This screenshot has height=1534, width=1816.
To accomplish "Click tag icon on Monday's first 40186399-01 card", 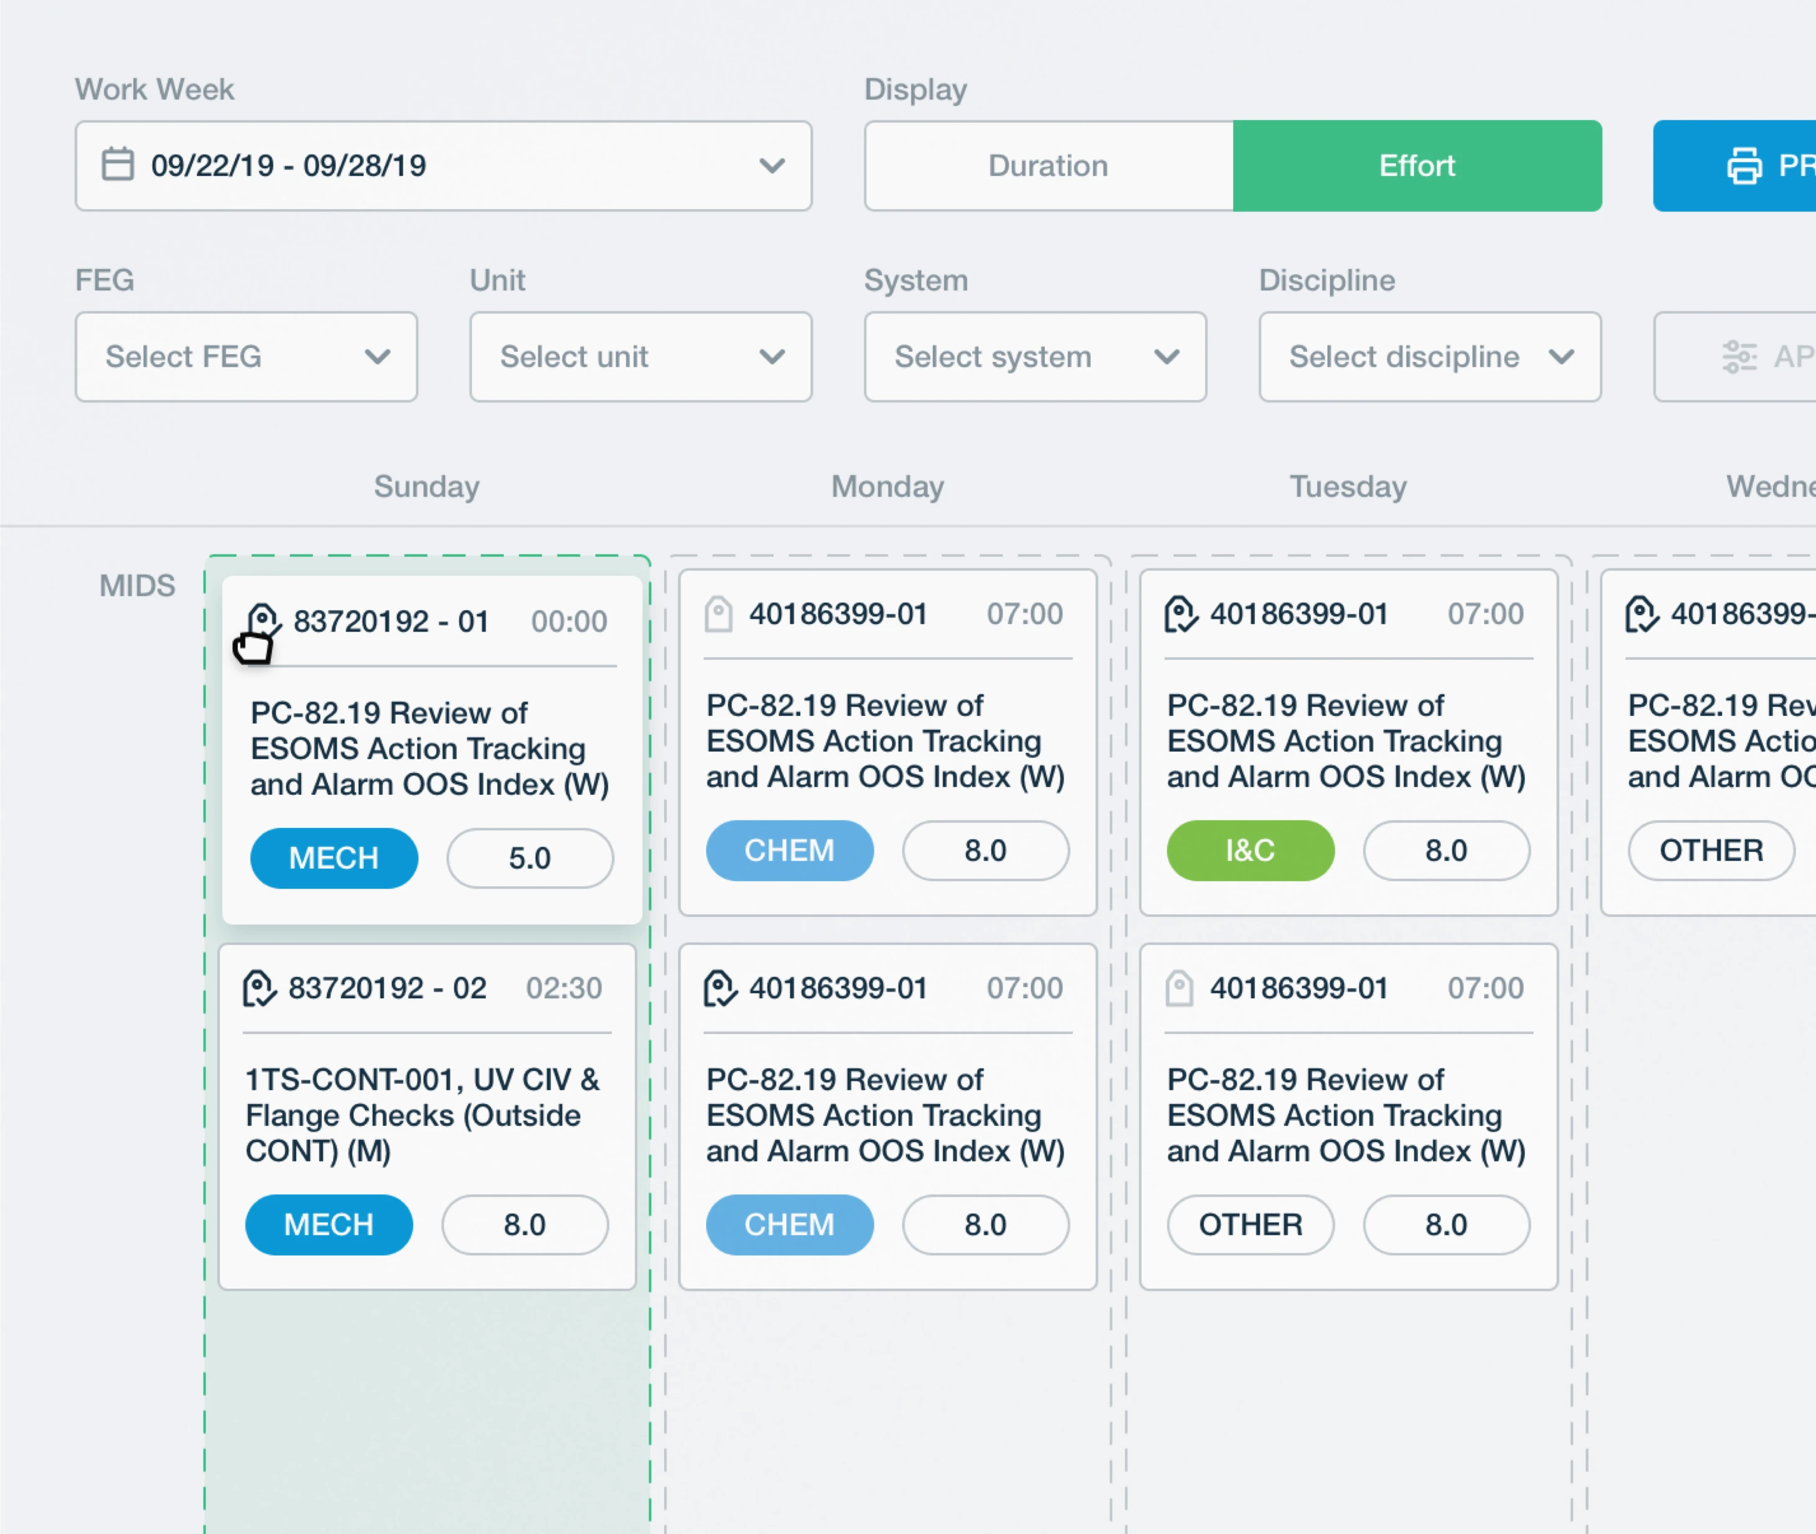I will (x=719, y=614).
